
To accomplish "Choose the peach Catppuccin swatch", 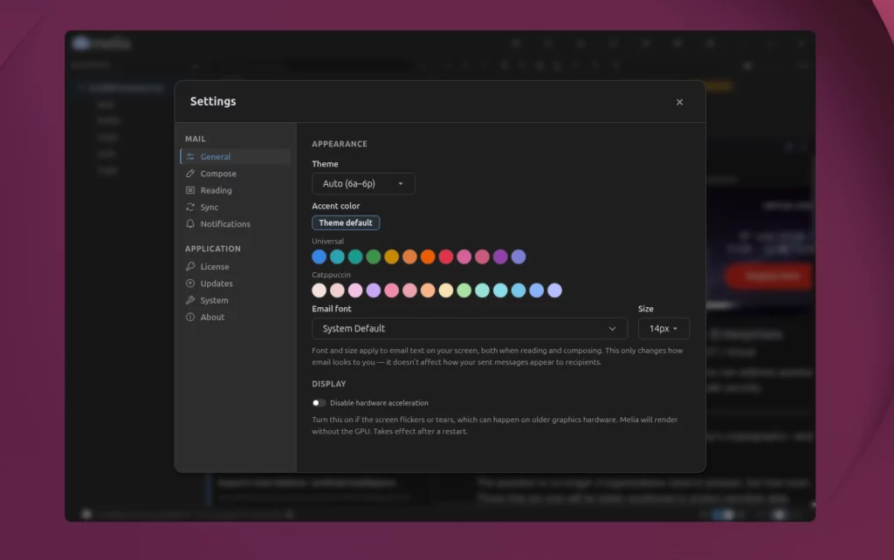I will tap(428, 290).
